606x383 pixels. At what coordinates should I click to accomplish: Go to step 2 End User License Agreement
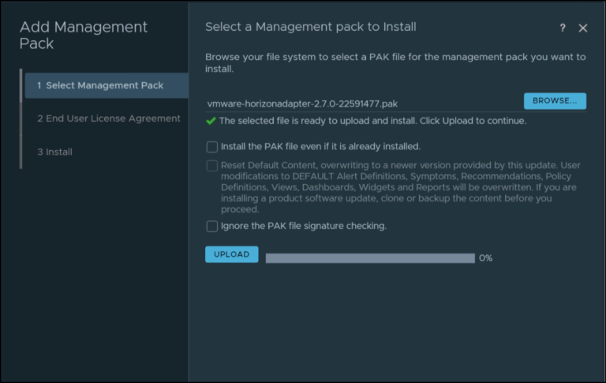[108, 118]
